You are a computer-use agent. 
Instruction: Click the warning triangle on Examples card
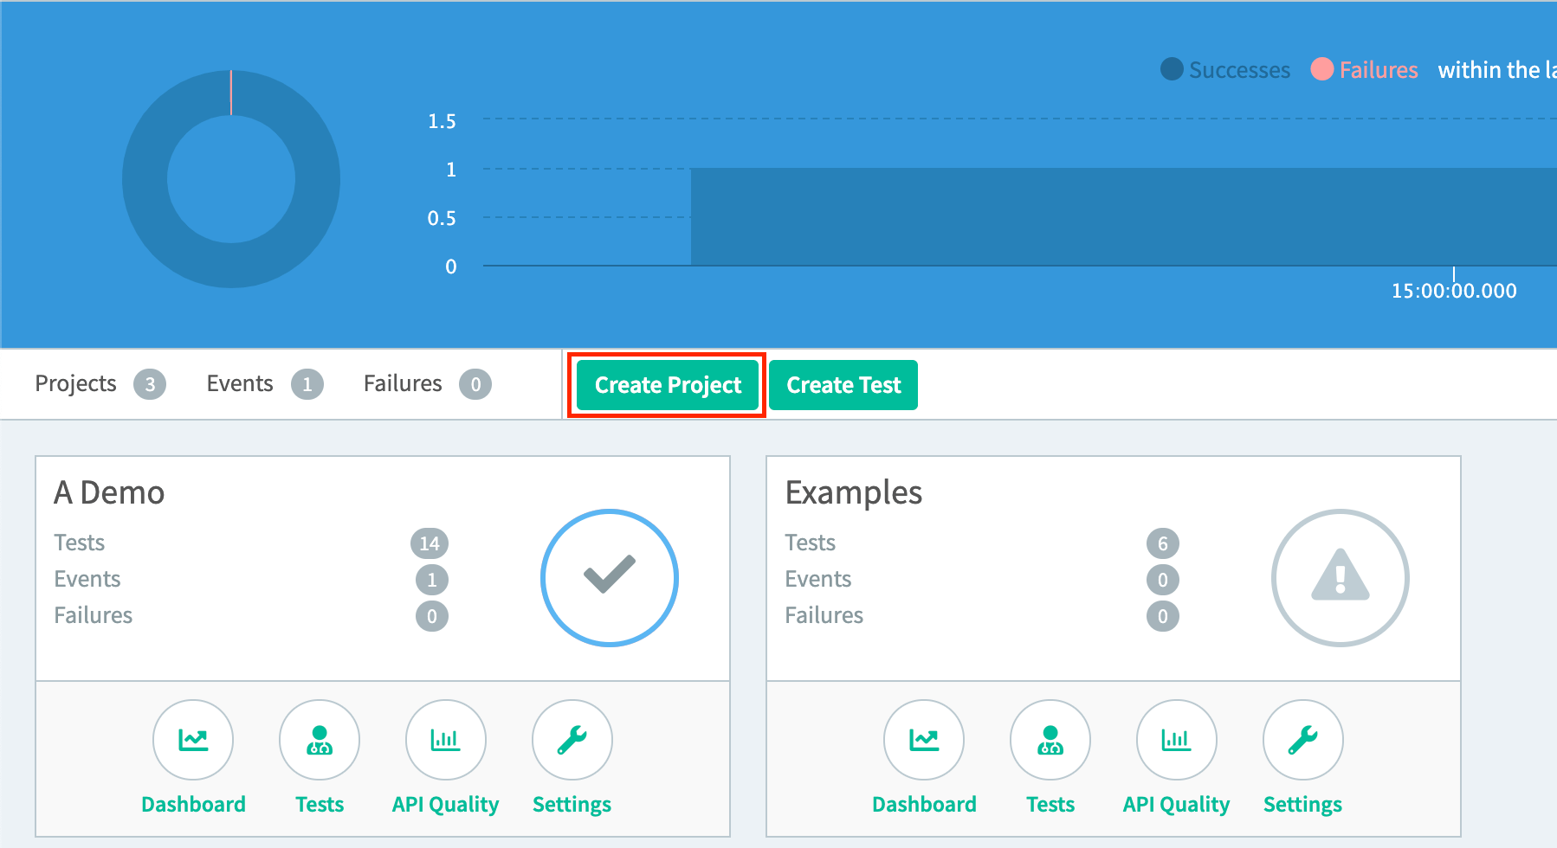pyautogui.click(x=1341, y=577)
